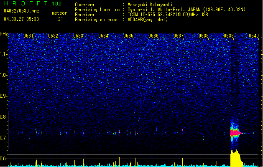The height and width of the screenshot is (167, 263).
Task: Select antenna value A504HB(yagi 4el)
Action: [148, 20]
